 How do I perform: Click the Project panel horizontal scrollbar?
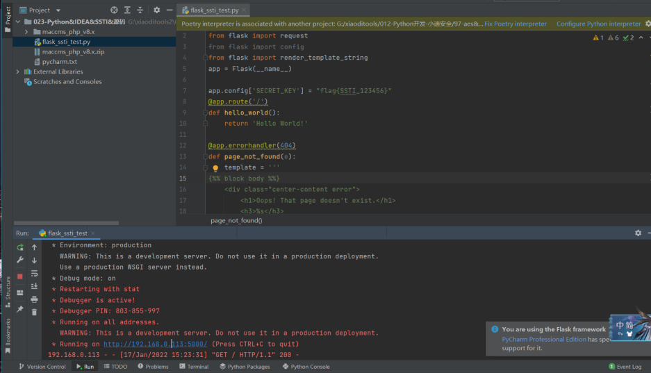[x=67, y=223]
